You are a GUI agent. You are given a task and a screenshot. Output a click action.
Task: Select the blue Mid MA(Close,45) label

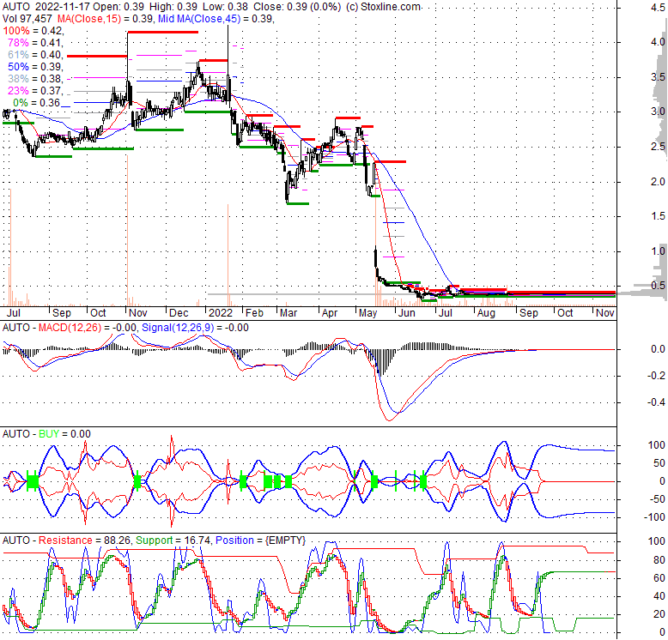pyautogui.click(x=199, y=19)
